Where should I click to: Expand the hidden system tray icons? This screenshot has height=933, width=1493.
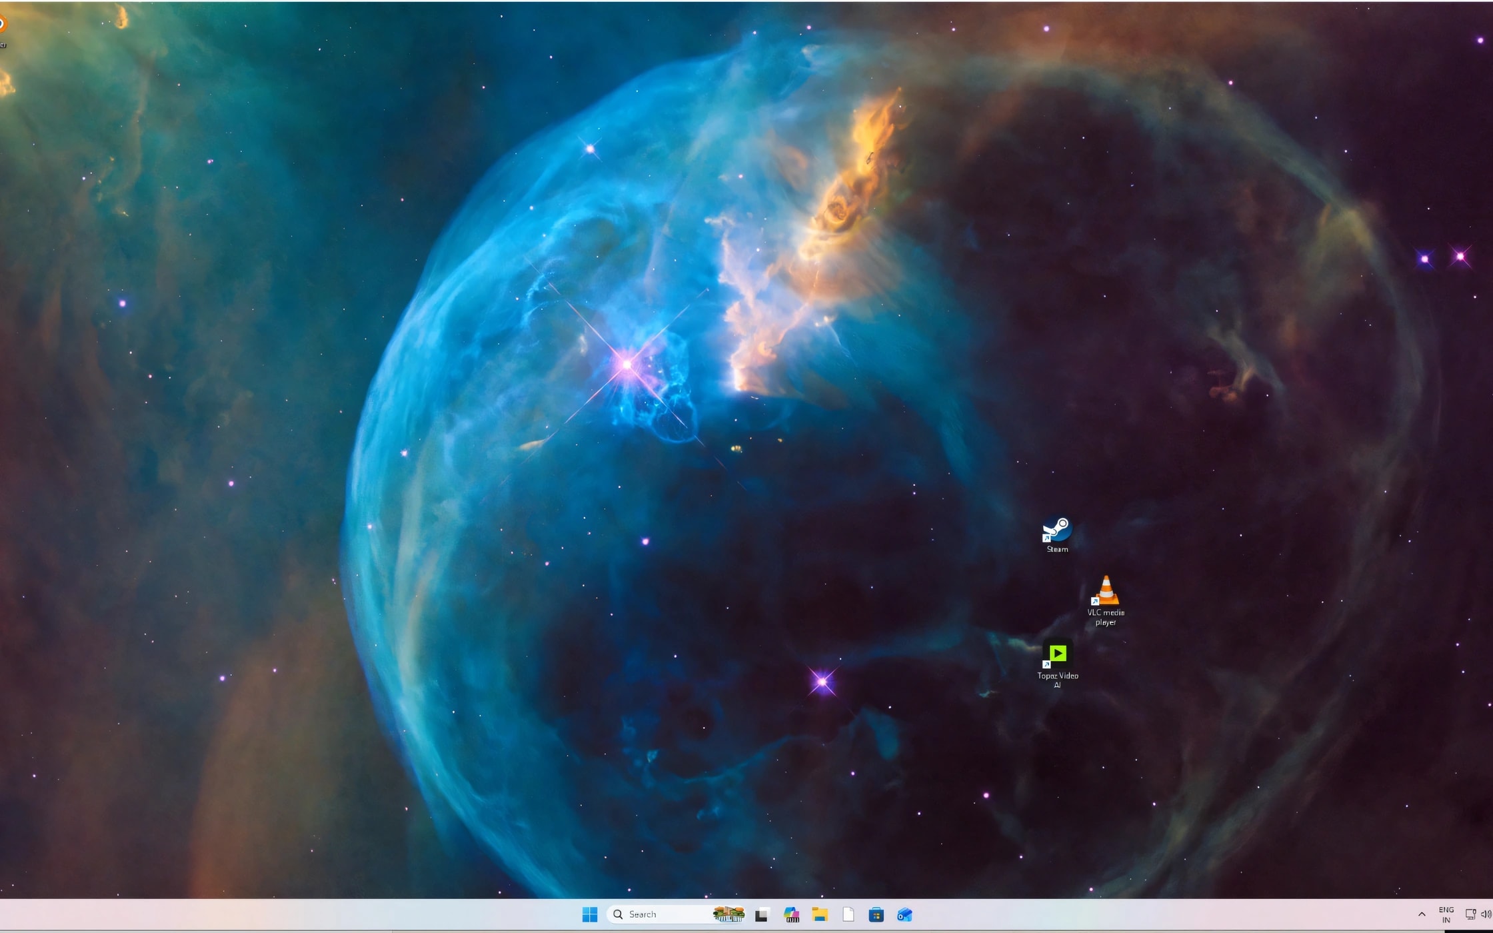point(1422,914)
